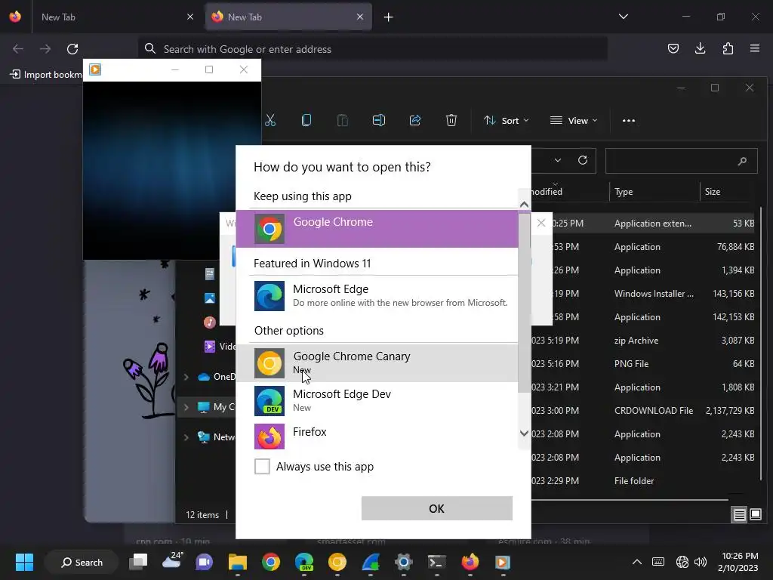The image size is (773, 580).
Task: Open the Firefox application hamburger menu
Action: (755, 48)
